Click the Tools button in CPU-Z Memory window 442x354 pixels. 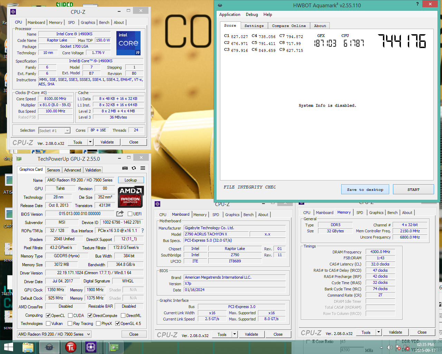[366, 332]
